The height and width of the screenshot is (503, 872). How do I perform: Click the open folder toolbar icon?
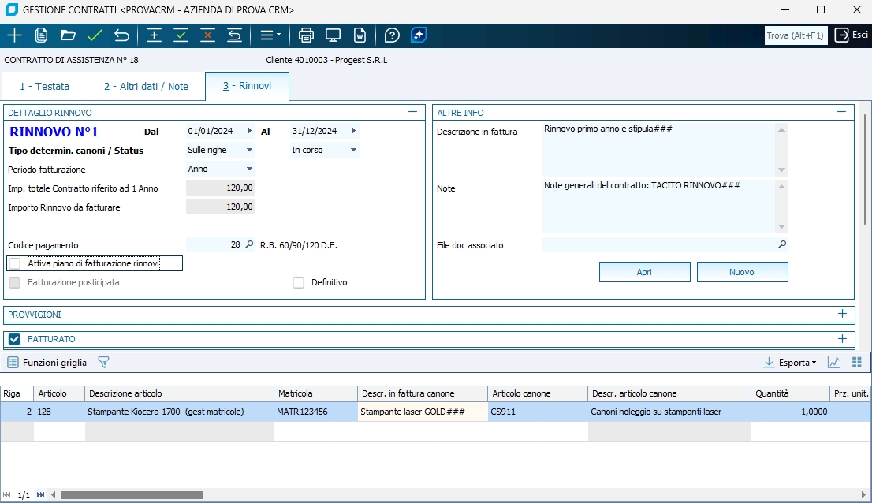pos(68,35)
